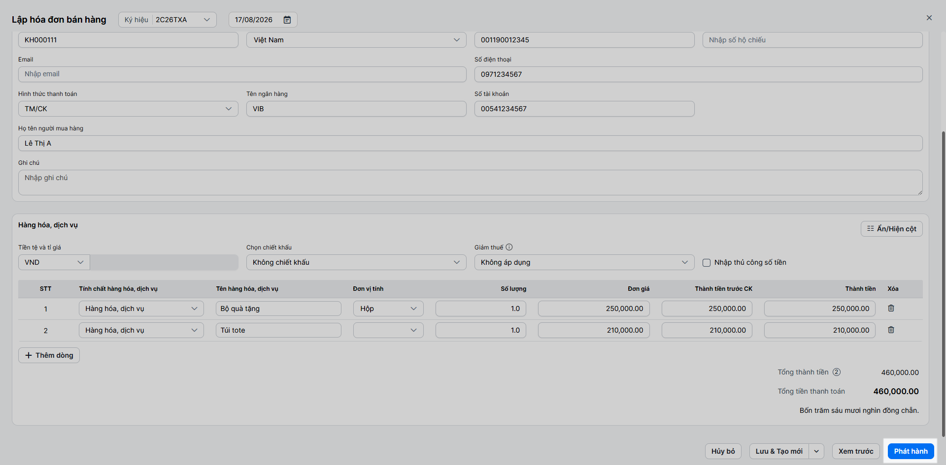Image resolution: width=946 pixels, height=465 pixels.
Task: Click the Tổng thành tiền help icon
Action: tap(837, 372)
